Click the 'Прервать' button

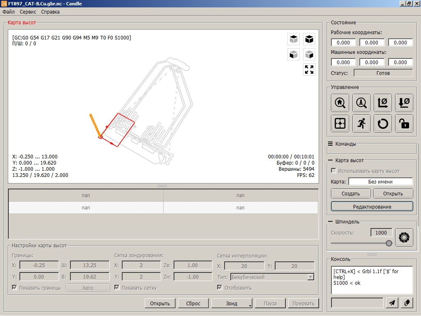303,303
